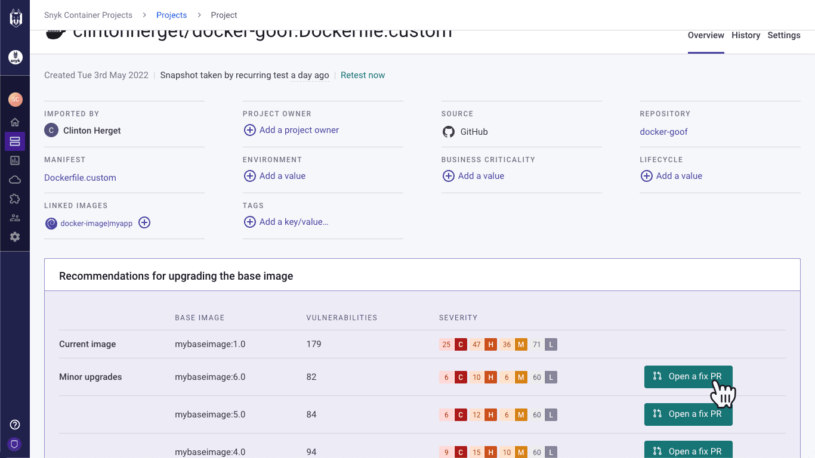Open the Integrations puzzle icon
The height and width of the screenshot is (458, 815).
[x=15, y=199]
